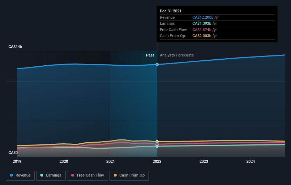Click the Revenue row label in tooltip
This screenshot has width=291, height=185.
pyautogui.click(x=167, y=17)
